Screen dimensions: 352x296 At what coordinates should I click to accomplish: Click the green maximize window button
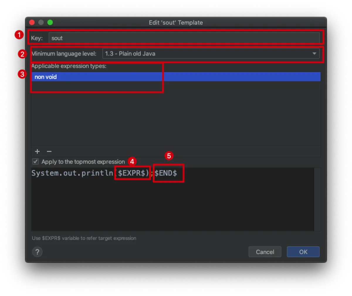[x=50, y=22]
